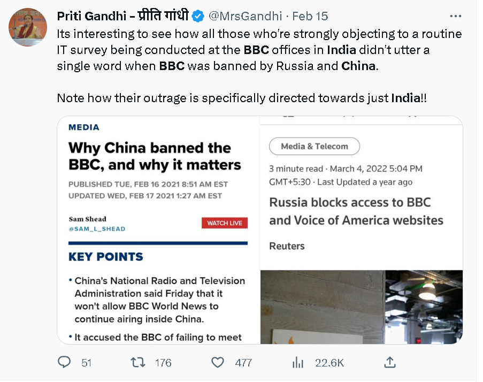This screenshot has height=382, width=483.
Task: Open the China banned BBC article screenshot
Action: click(x=158, y=230)
